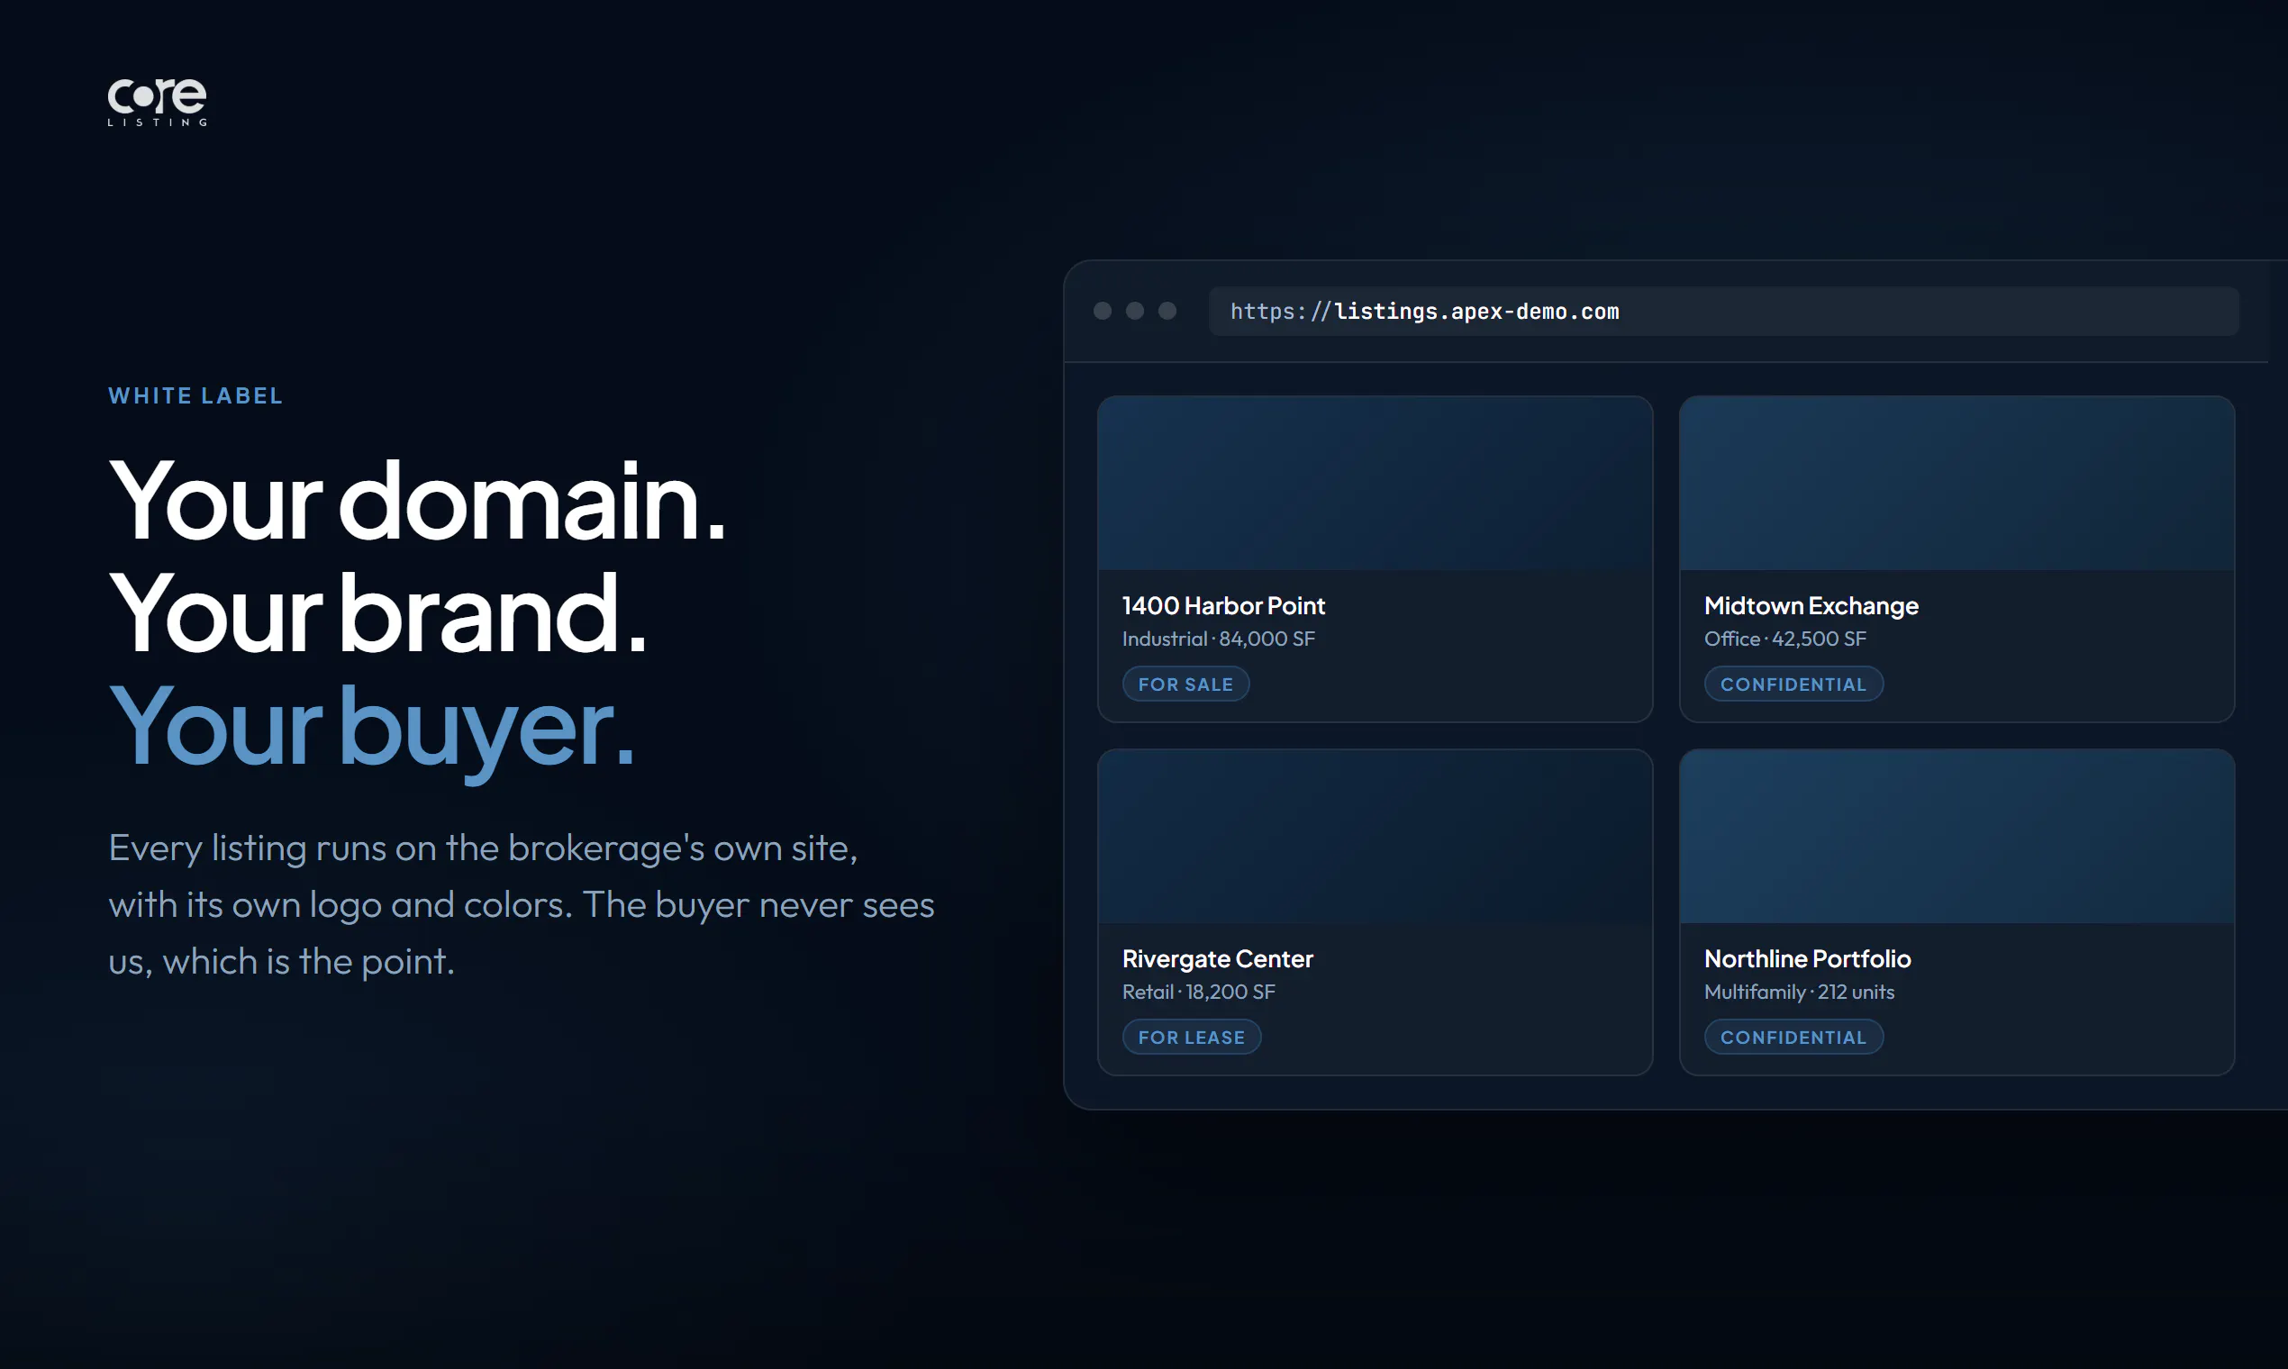Open the 1400 Harbor Point listing image
2288x1369 pixels.
tap(1375, 484)
